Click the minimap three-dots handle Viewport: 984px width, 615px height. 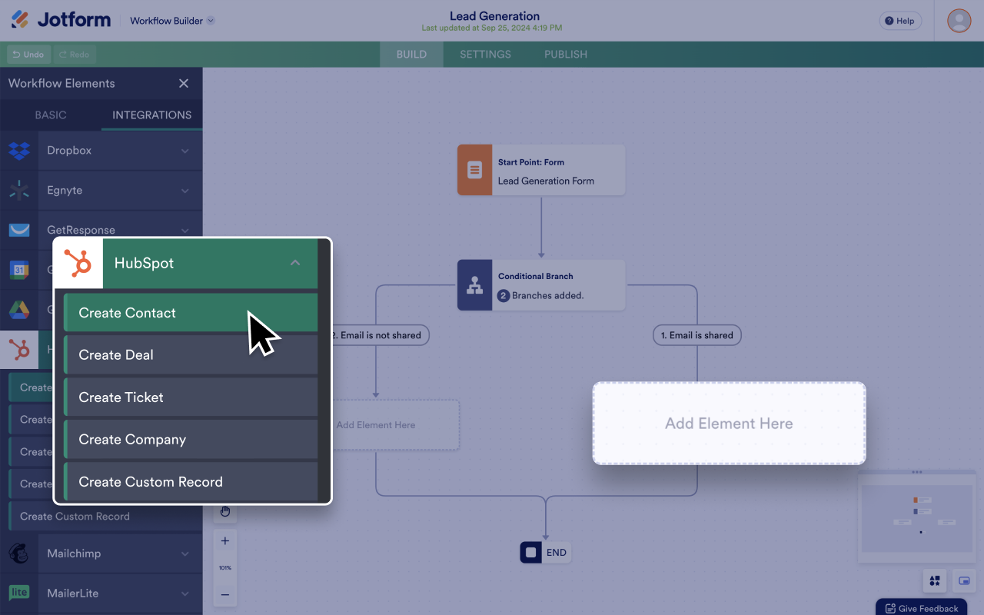pos(916,472)
